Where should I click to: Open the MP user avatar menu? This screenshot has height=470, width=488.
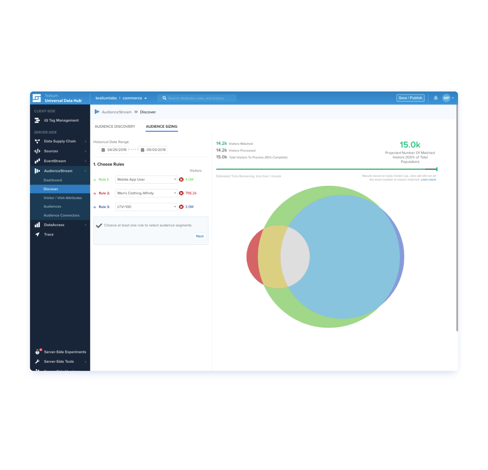coord(448,98)
